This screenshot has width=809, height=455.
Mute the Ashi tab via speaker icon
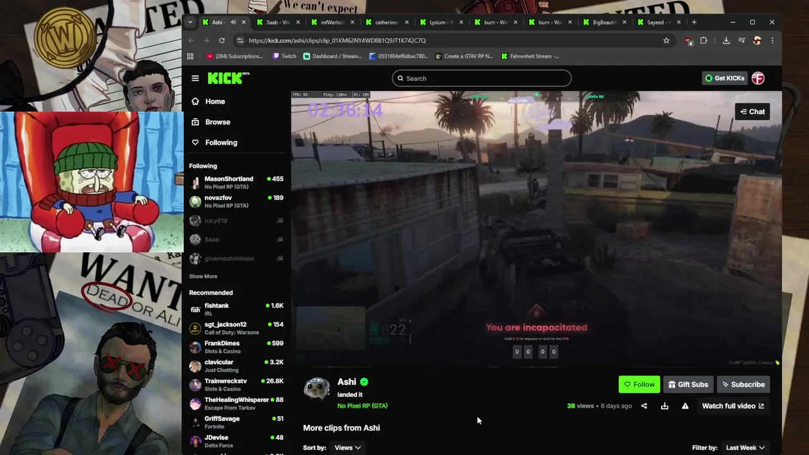(x=233, y=22)
